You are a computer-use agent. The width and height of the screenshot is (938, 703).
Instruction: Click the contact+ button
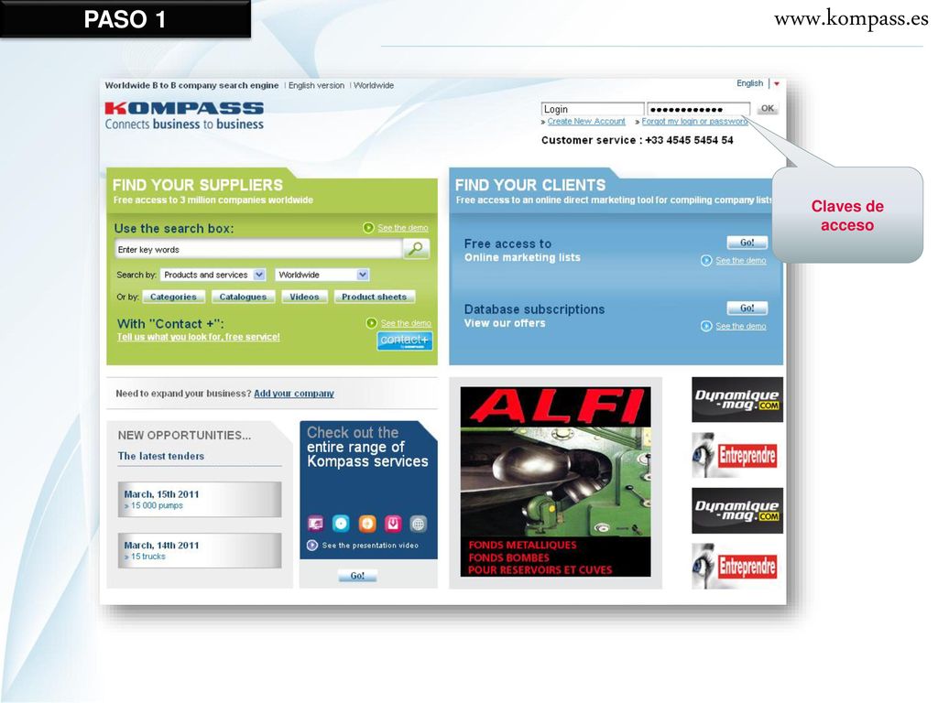pyautogui.click(x=404, y=341)
